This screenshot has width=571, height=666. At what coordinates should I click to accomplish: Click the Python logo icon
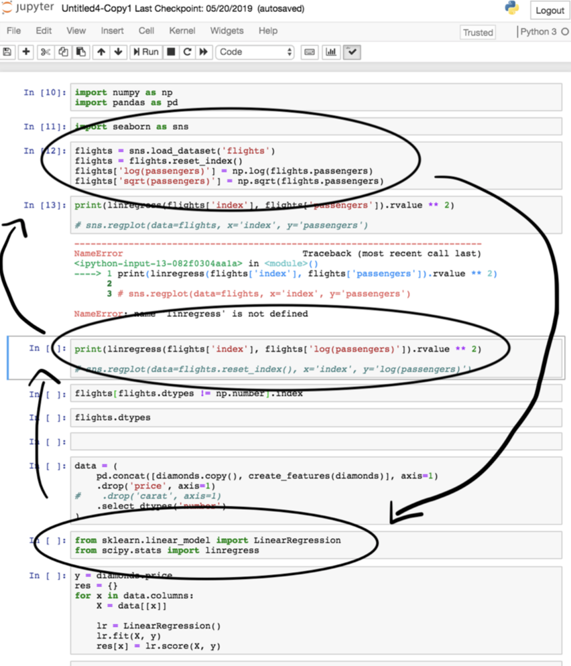512,8
